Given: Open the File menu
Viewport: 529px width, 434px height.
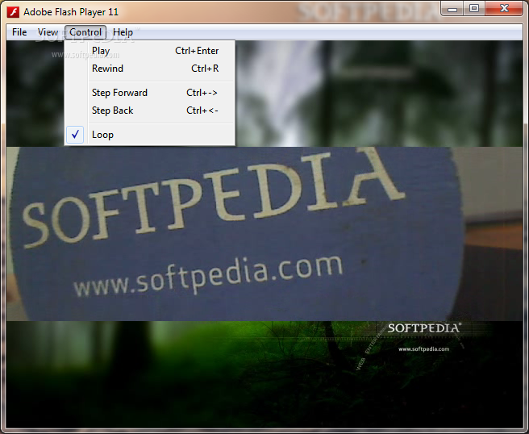Looking at the screenshot, I should (19, 32).
